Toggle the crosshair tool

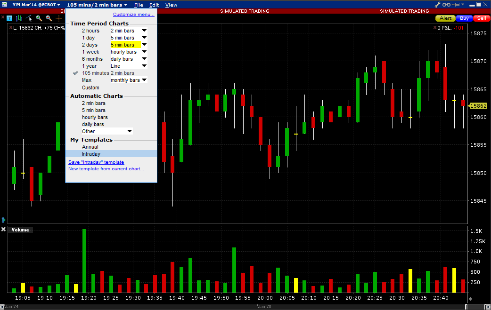pos(58,18)
